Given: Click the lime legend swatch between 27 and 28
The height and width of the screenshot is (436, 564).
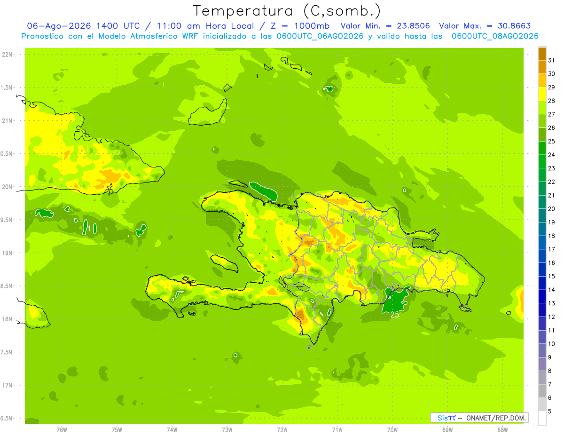Looking at the screenshot, I should click(542, 108).
